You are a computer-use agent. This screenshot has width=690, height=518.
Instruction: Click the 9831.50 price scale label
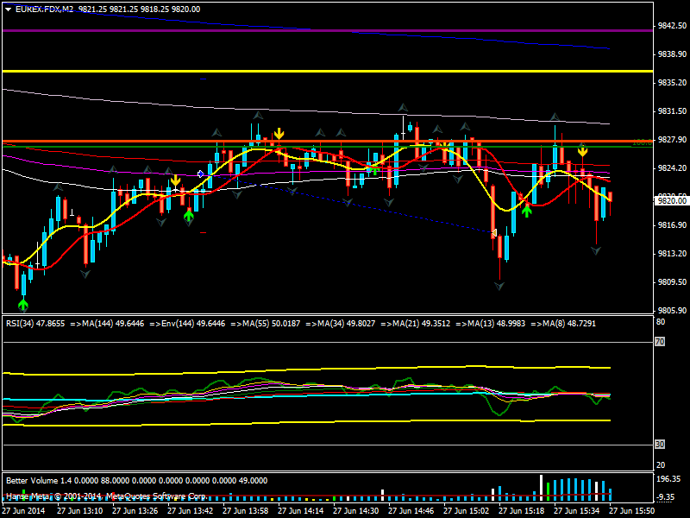pyautogui.click(x=671, y=111)
